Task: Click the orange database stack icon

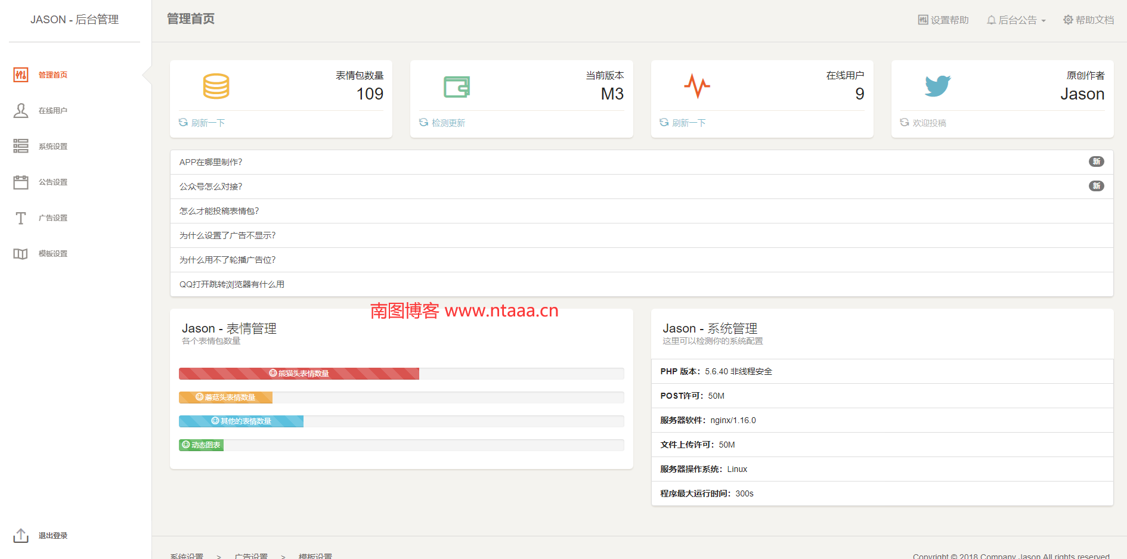Action: click(x=216, y=86)
